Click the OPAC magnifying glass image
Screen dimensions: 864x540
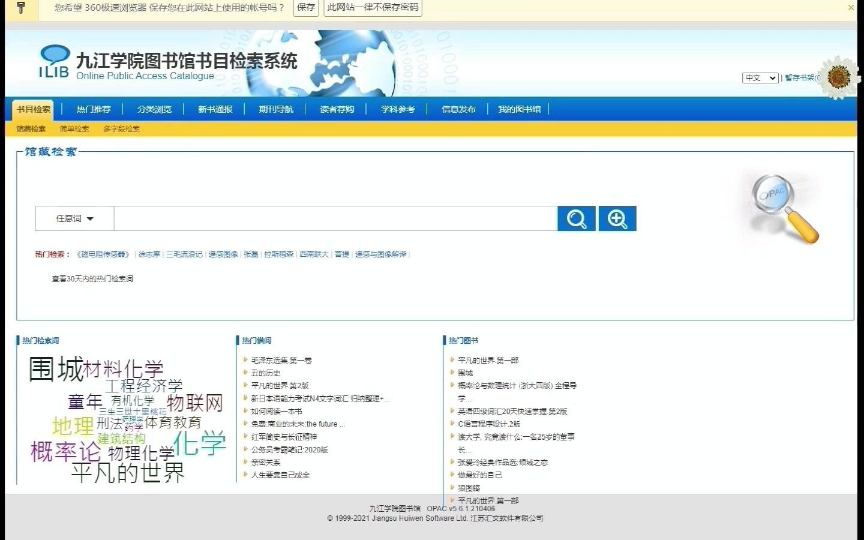click(x=784, y=208)
